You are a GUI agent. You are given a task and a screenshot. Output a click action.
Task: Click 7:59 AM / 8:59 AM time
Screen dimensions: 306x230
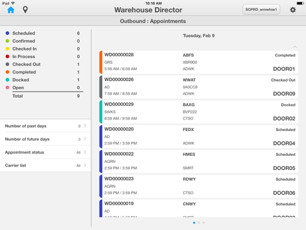click(120, 94)
